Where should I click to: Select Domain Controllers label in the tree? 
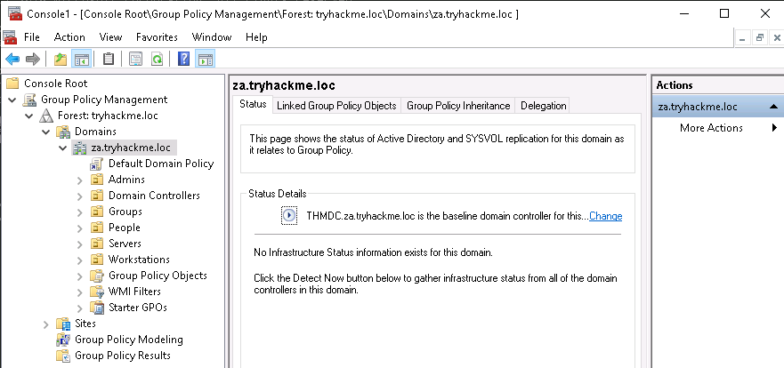pyautogui.click(x=154, y=196)
